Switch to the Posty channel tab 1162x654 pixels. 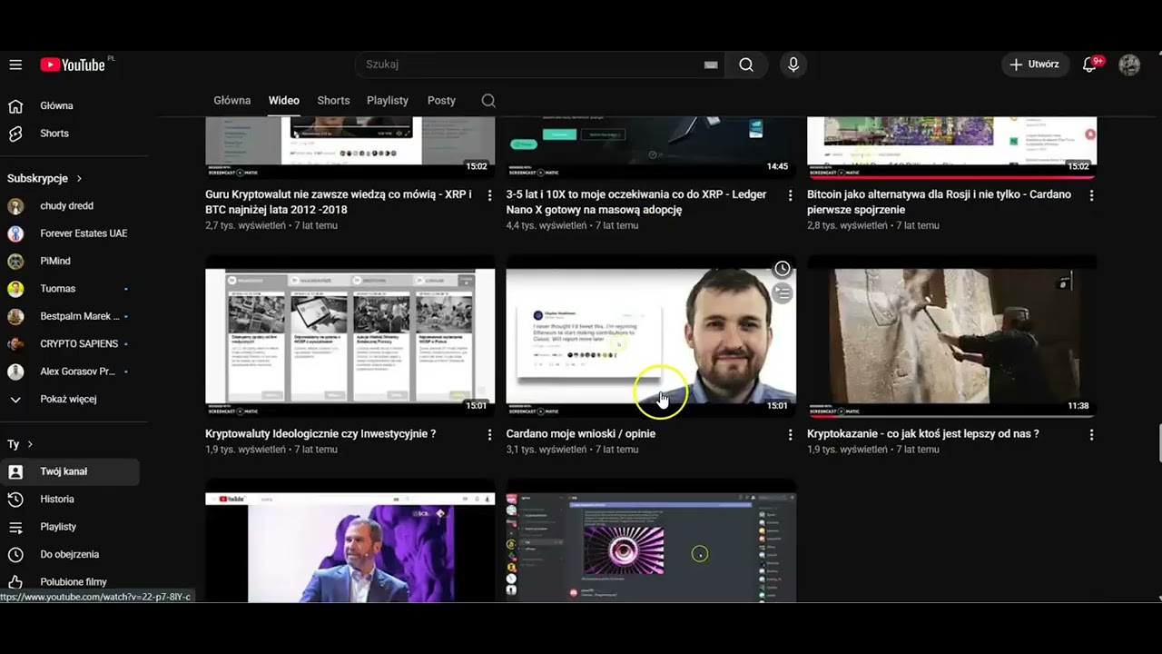(441, 101)
